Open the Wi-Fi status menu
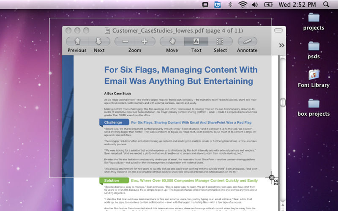This screenshot has width=338, height=211. (243, 4)
